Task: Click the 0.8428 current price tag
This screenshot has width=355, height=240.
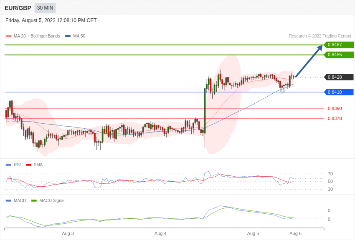Action: tap(339, 77)
